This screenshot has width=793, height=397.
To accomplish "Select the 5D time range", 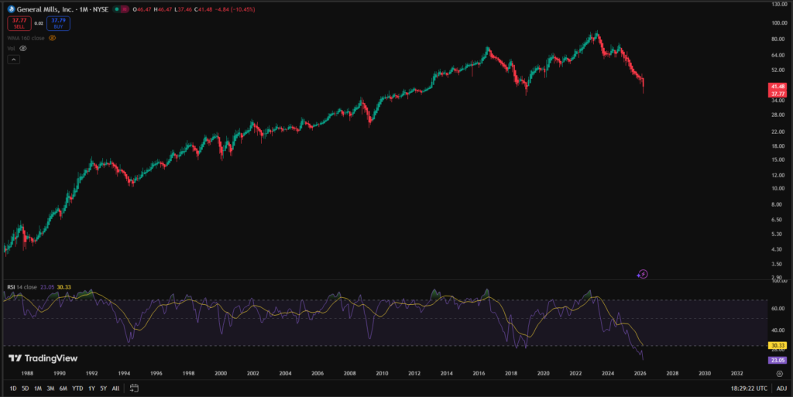I will point(26,388).
